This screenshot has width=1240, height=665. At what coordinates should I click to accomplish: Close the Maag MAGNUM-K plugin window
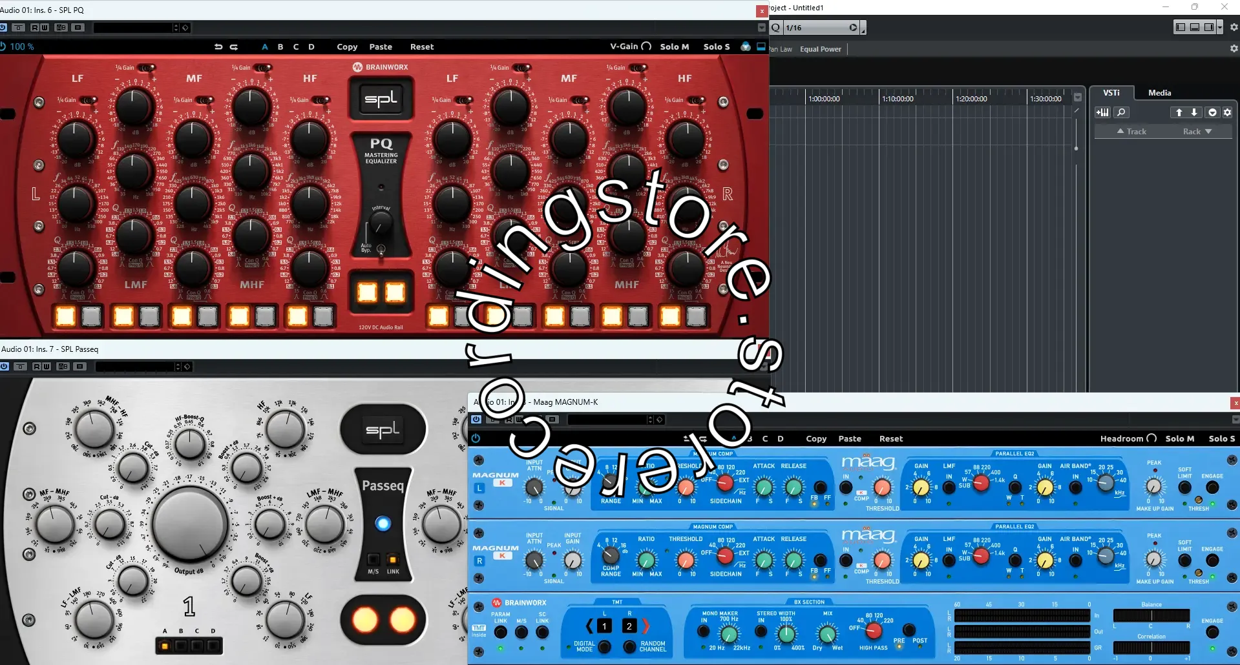click(1235, 403)
